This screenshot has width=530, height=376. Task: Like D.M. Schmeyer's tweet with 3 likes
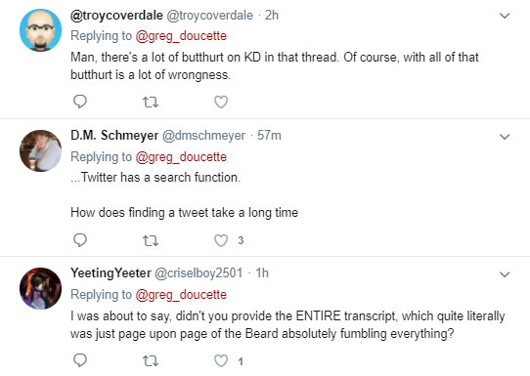point(221,240)
